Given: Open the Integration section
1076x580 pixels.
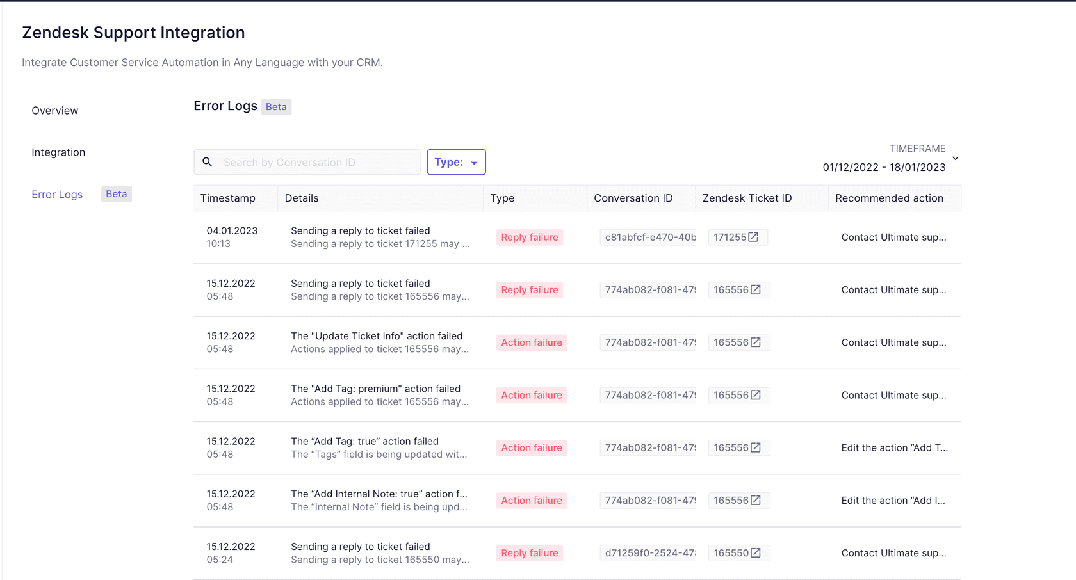Looking at the screenshot, I should [58, 152].
